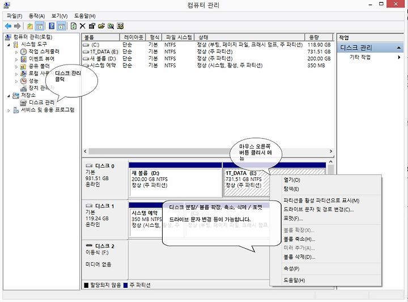Collapse the 저장소 tree node

tap(8, 96)
